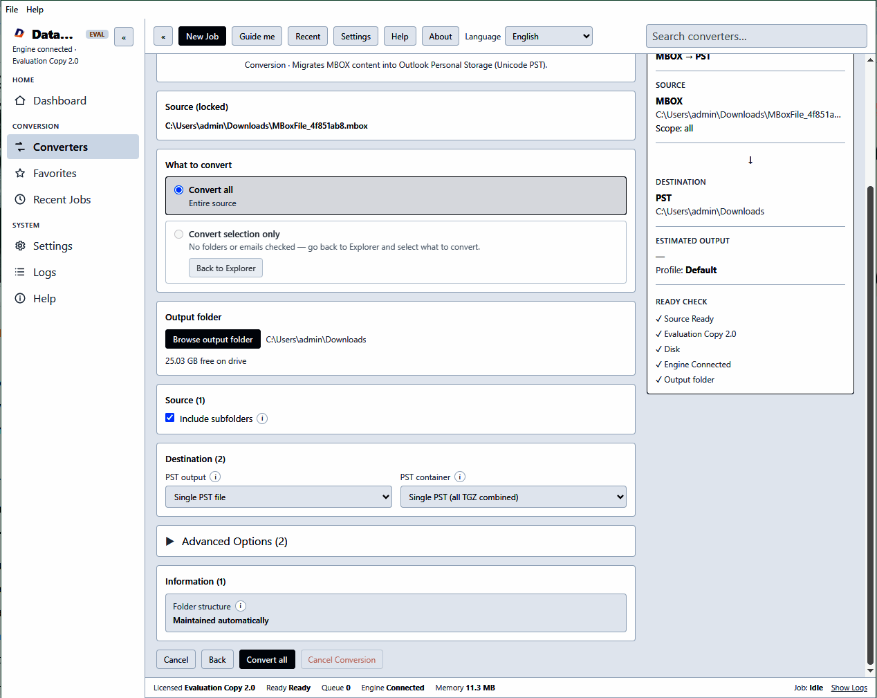
Task: Click the Logs list icon
Action: pos(20,272)
